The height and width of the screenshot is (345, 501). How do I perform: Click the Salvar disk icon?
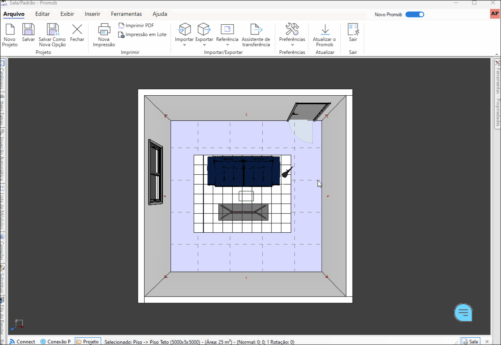(x=28, y=30)
